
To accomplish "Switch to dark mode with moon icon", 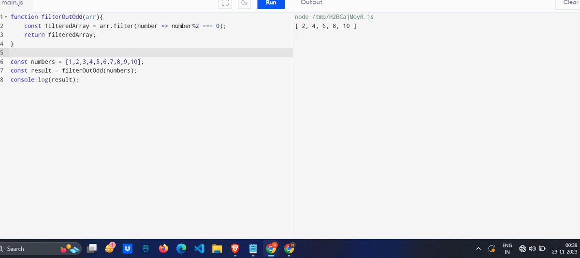I will [x=245, y=3].
